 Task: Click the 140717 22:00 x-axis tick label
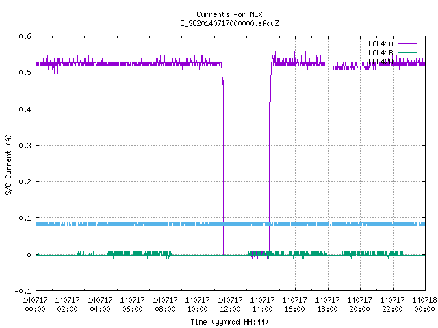392,305
